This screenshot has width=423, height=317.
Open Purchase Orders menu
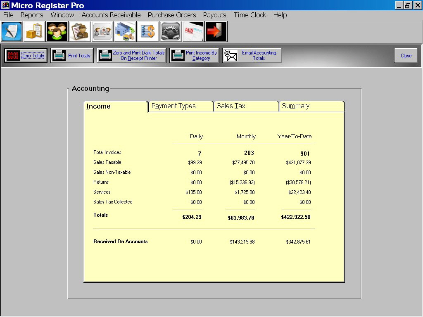(x=172, y=15)
